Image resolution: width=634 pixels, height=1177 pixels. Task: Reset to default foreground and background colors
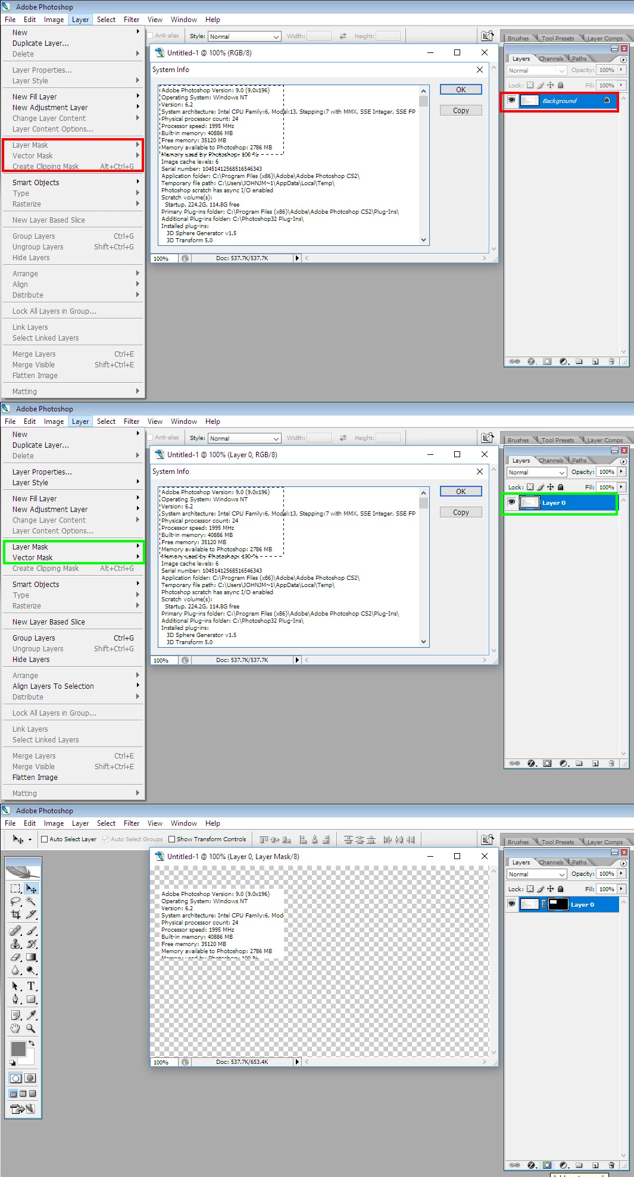pos(13,1063)
